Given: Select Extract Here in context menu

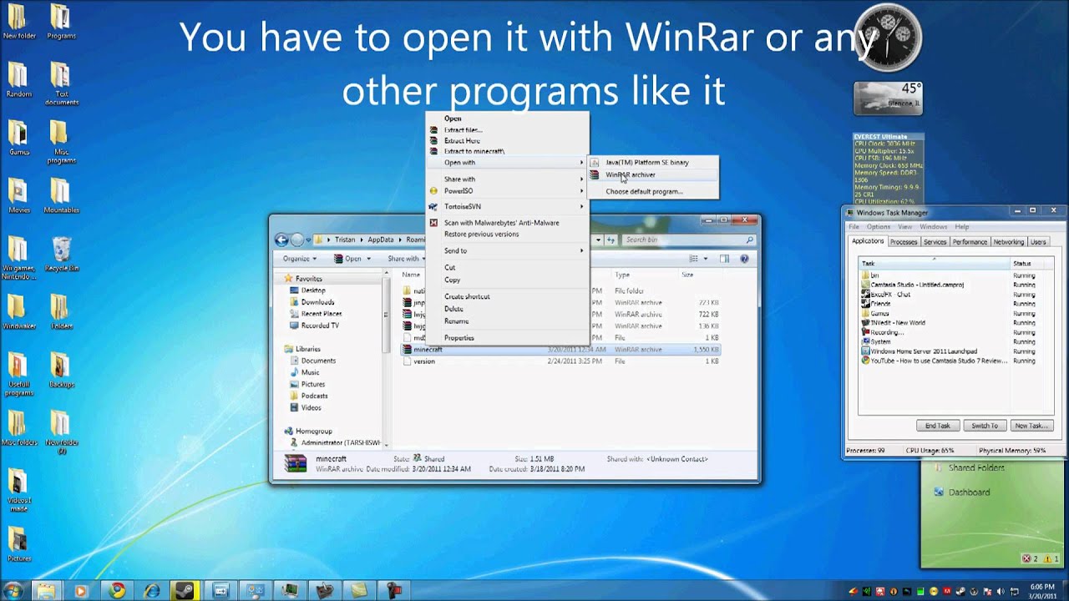Looking at the screenshot, I should tap(462, 141).
